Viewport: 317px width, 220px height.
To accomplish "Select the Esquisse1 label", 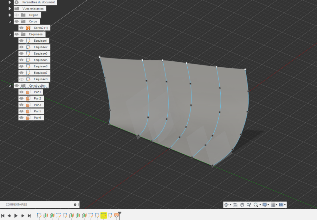I will pyautogui.click(x=41, y=41).
